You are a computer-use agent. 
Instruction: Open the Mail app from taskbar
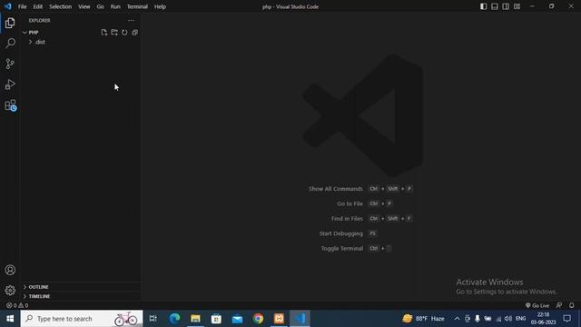coord(237,319)
